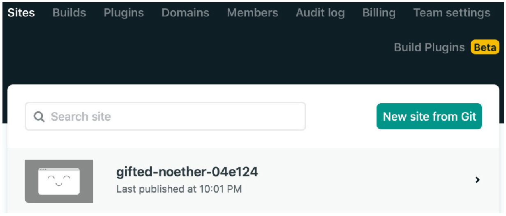Select the Domains tab
This screenshot has height=216, width=506.
click(x=185, y=13)
